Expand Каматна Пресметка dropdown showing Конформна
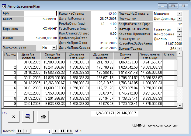 click(x=179, y=34)
